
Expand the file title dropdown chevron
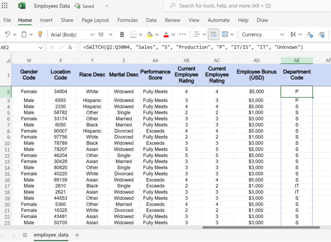click(107, 6)
